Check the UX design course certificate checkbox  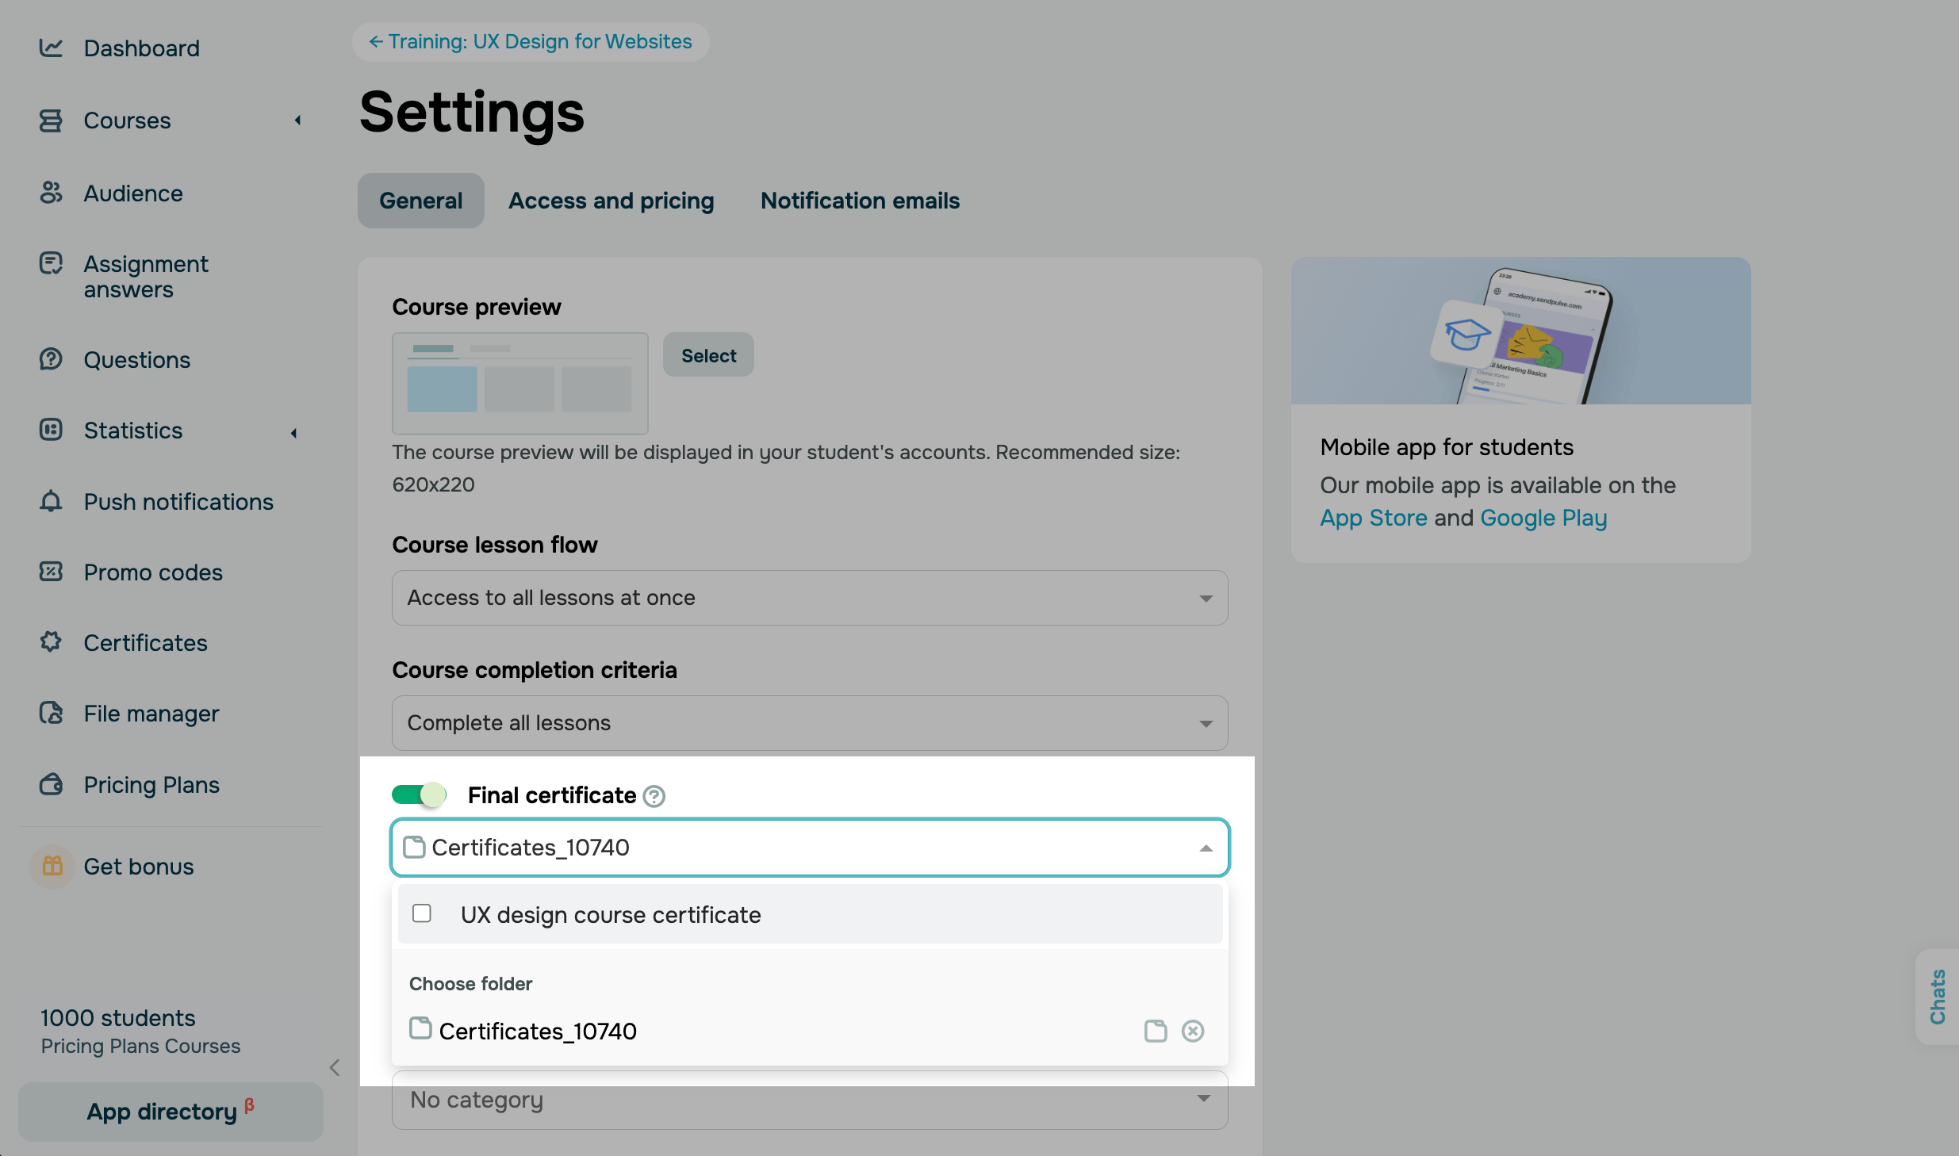click(x=422, y=913)
